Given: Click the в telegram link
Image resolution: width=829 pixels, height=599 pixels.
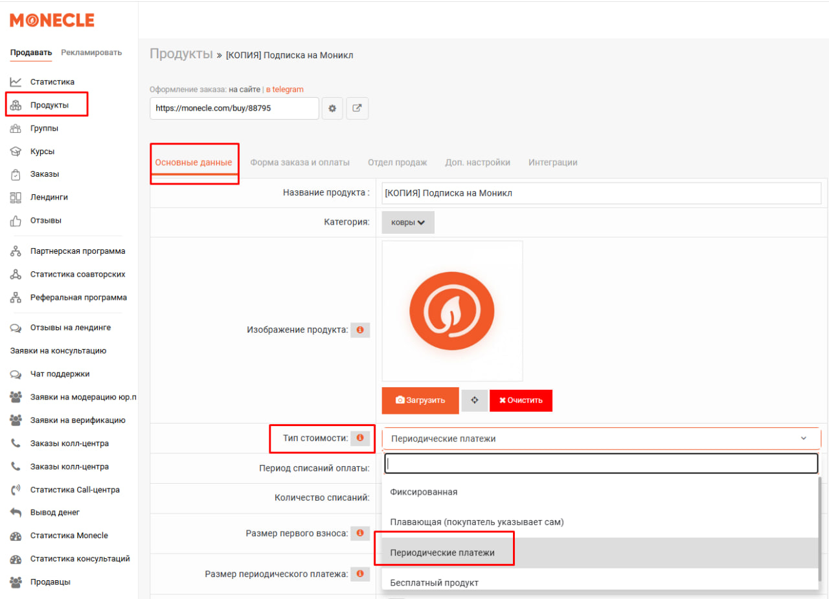Looking at the screenshot, I should coord(284,89).
